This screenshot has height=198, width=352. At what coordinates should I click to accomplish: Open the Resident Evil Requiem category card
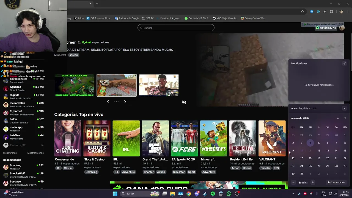[243, 138]
